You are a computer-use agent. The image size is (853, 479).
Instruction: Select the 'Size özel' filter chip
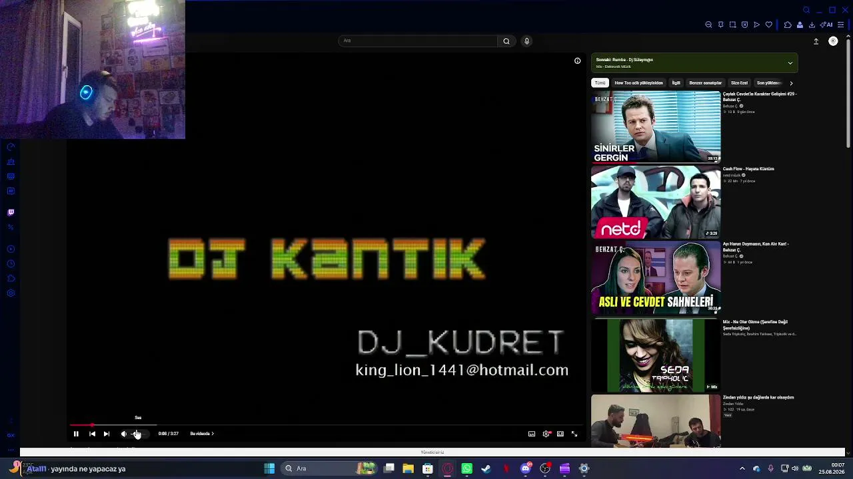coord(739,83)
